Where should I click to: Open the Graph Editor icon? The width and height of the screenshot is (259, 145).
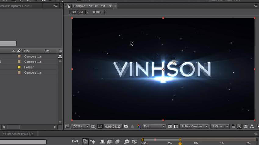coord(134,142)
